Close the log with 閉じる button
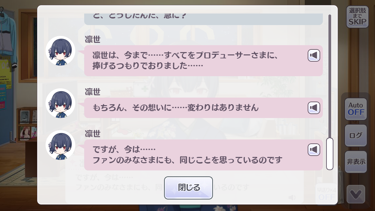Image resolution: width=375 pixels, height=211 pixels. tap(188, 188)
